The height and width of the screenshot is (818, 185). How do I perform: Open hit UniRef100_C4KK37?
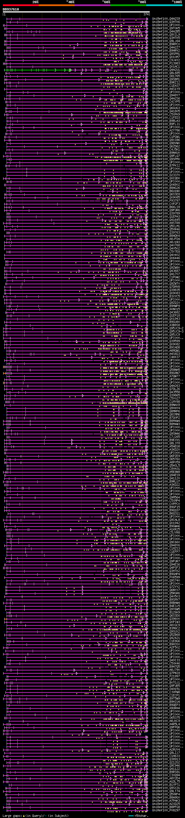[166, 357]
